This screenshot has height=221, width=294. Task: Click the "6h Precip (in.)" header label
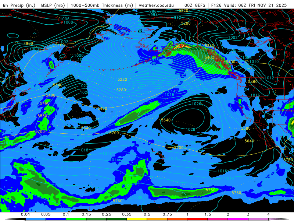pos(19,5)
